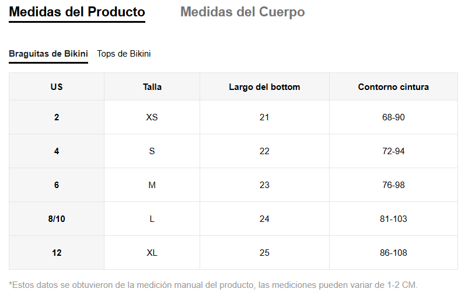This screenshot has width=468, height=299.
Task: Click US size 12 cell
Action: (57, 253)
